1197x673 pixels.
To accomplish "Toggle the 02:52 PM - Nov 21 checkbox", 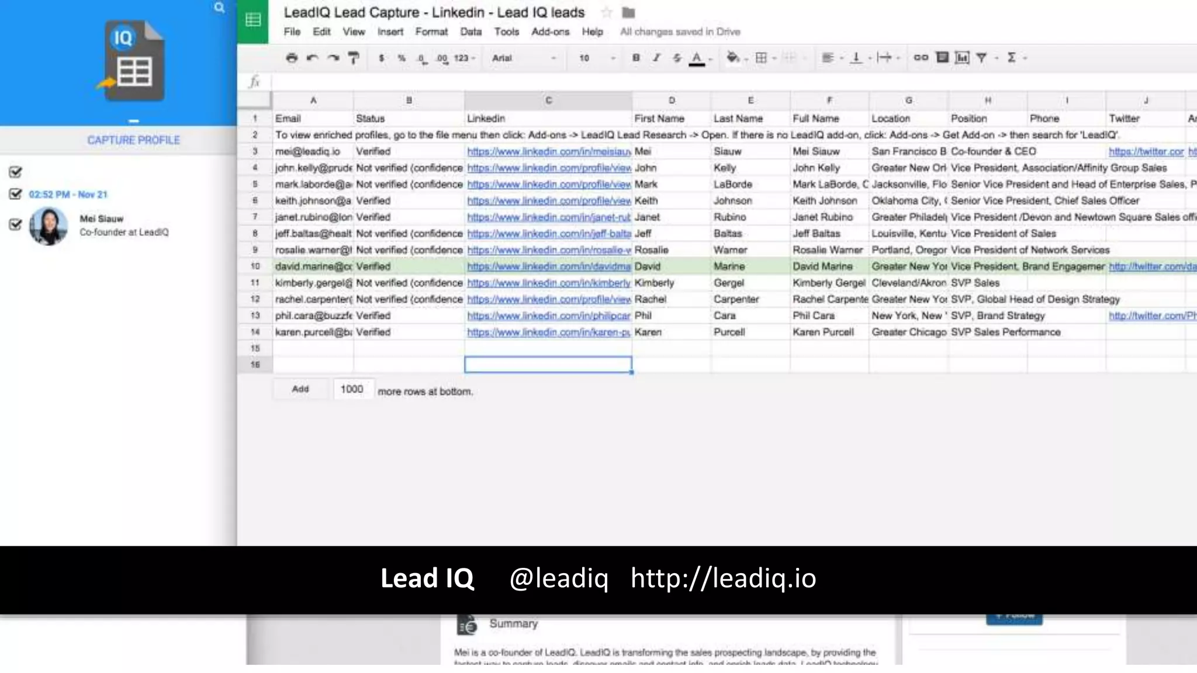I will (x=15, y=194).
